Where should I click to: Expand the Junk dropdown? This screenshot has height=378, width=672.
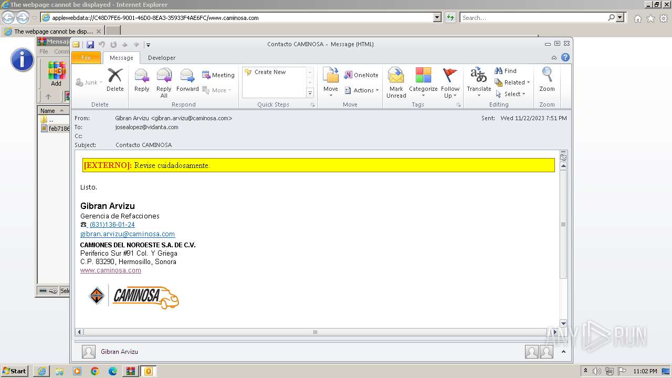(89, 82)
